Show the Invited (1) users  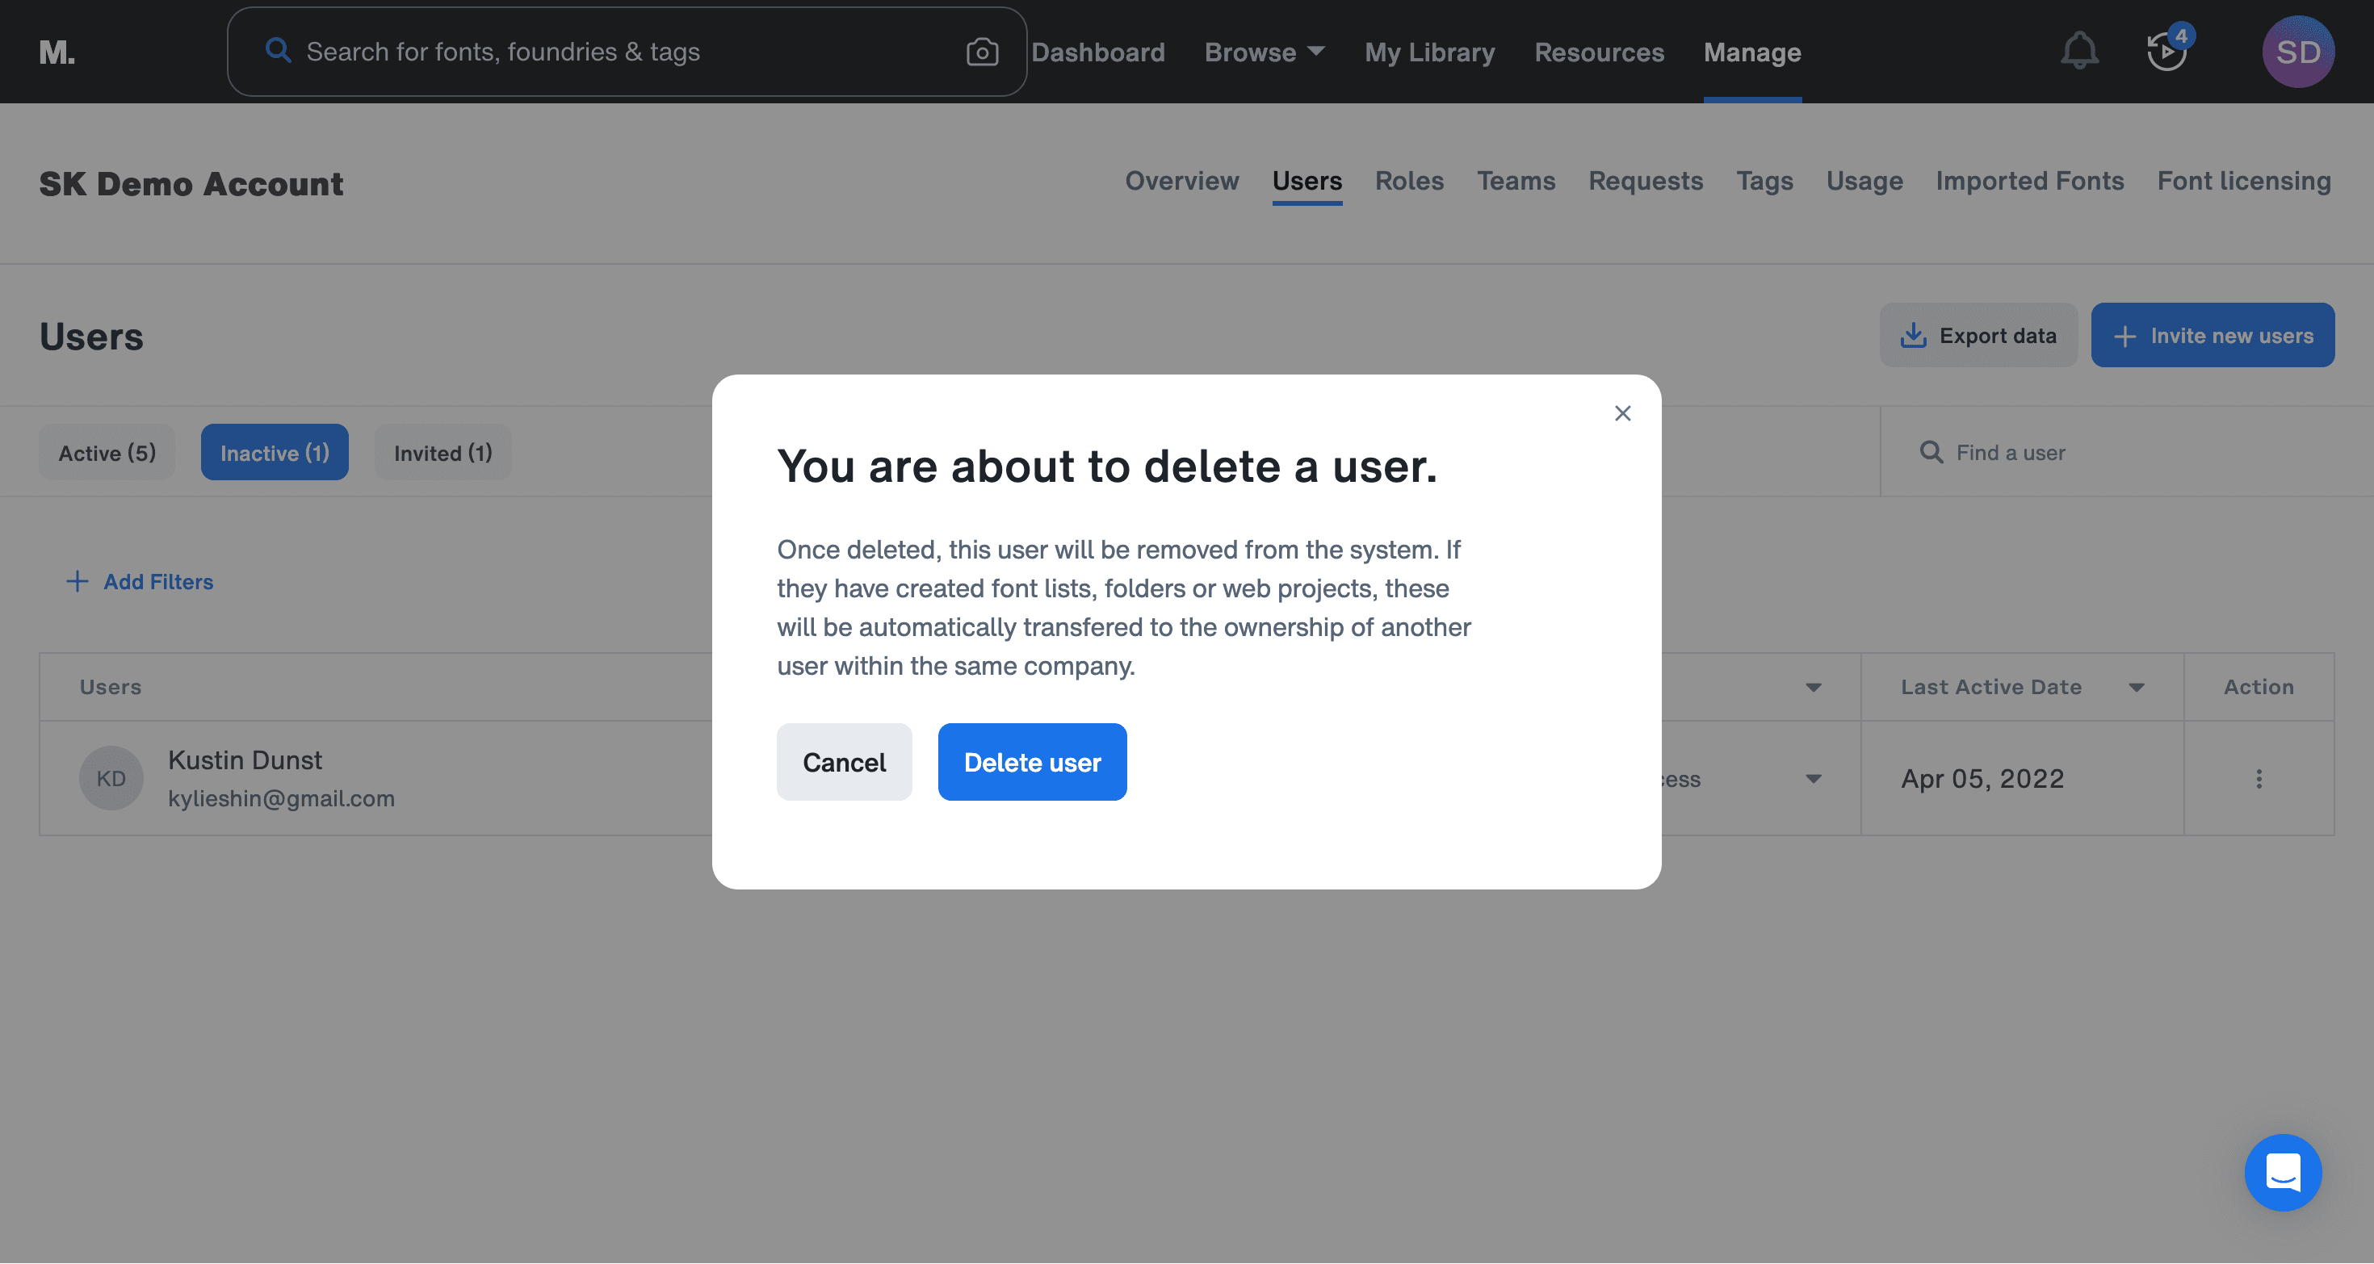click(x=443, y=452)
